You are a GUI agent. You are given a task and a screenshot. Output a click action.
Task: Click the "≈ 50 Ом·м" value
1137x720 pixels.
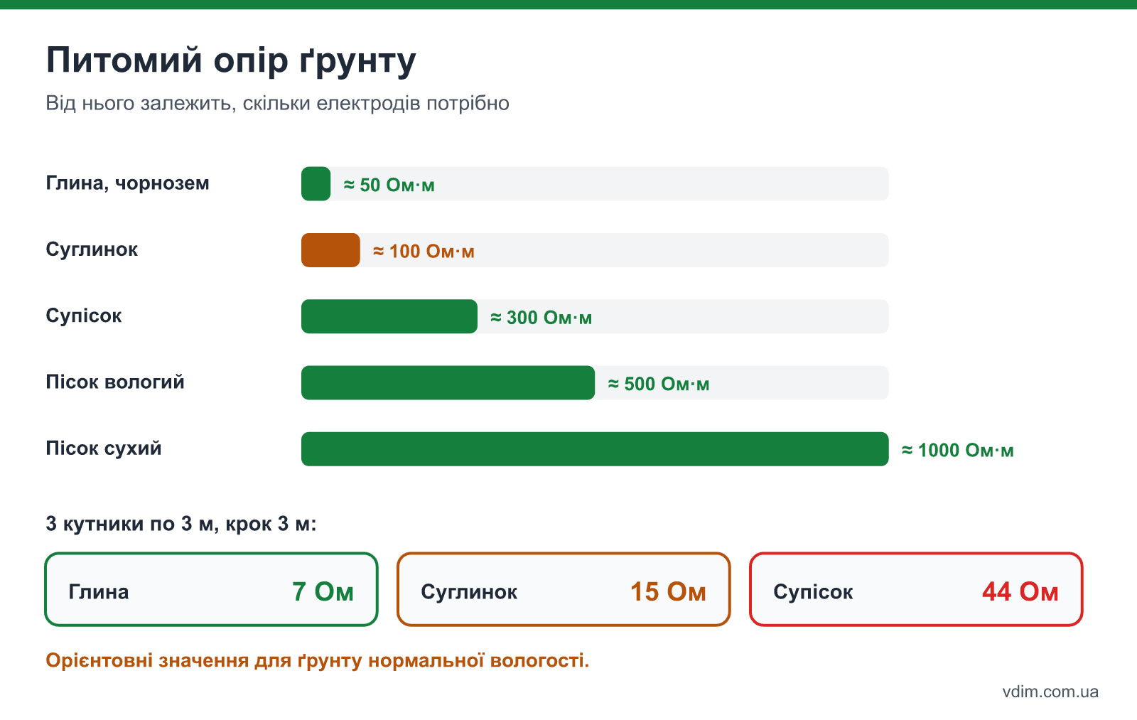(389, 186)
